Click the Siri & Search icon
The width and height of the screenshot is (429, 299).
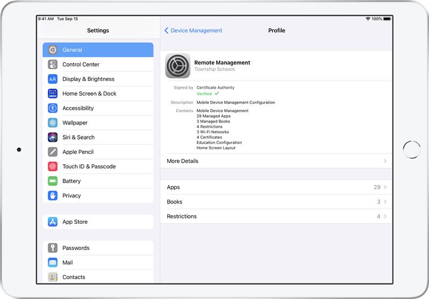[x=53, y=137]
